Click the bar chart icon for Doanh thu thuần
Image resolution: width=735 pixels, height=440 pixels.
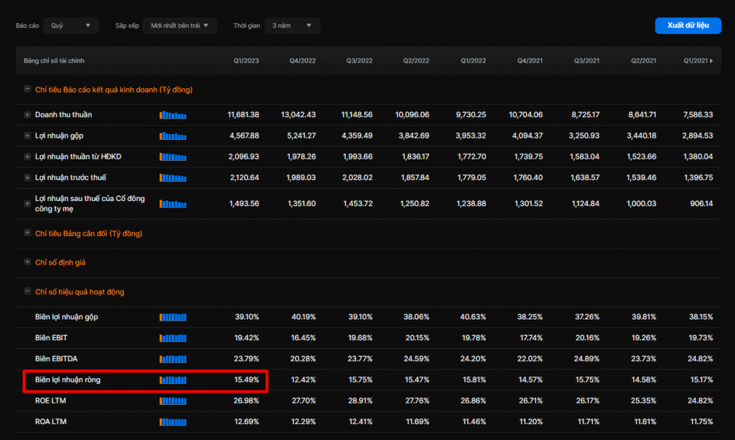[173, 115]
